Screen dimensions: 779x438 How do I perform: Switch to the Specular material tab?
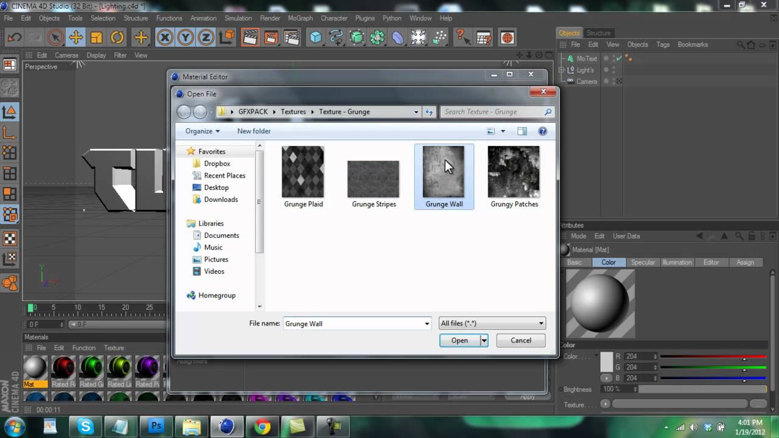pos(643,262)
